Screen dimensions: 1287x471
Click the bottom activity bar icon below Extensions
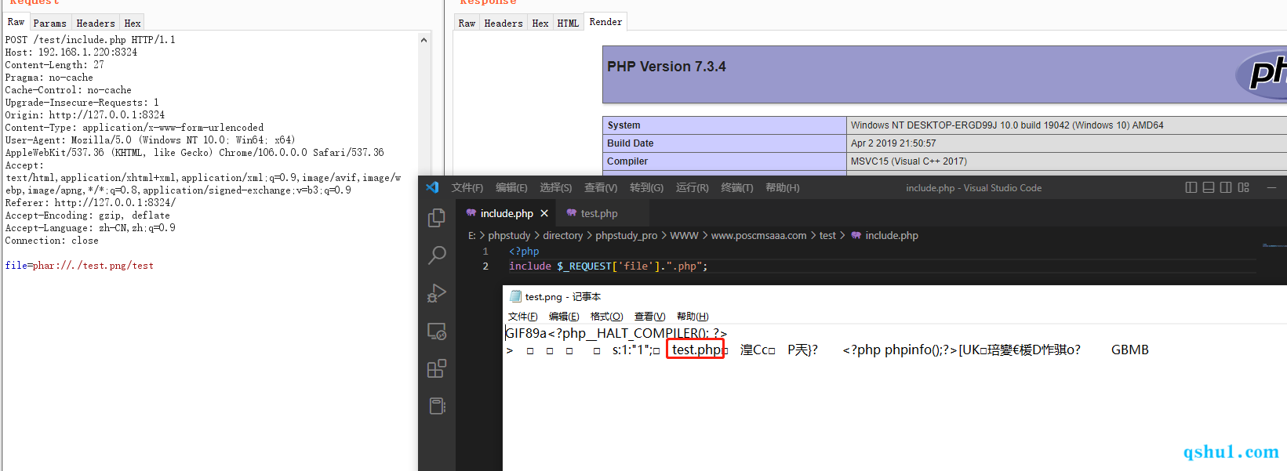tap(437, 406)
